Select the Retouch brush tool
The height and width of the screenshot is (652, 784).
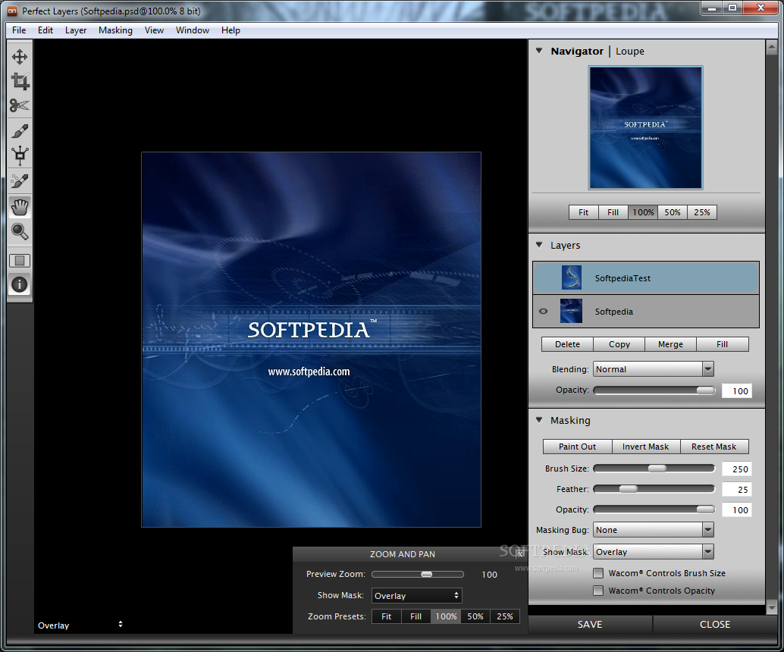pos(20,181)
